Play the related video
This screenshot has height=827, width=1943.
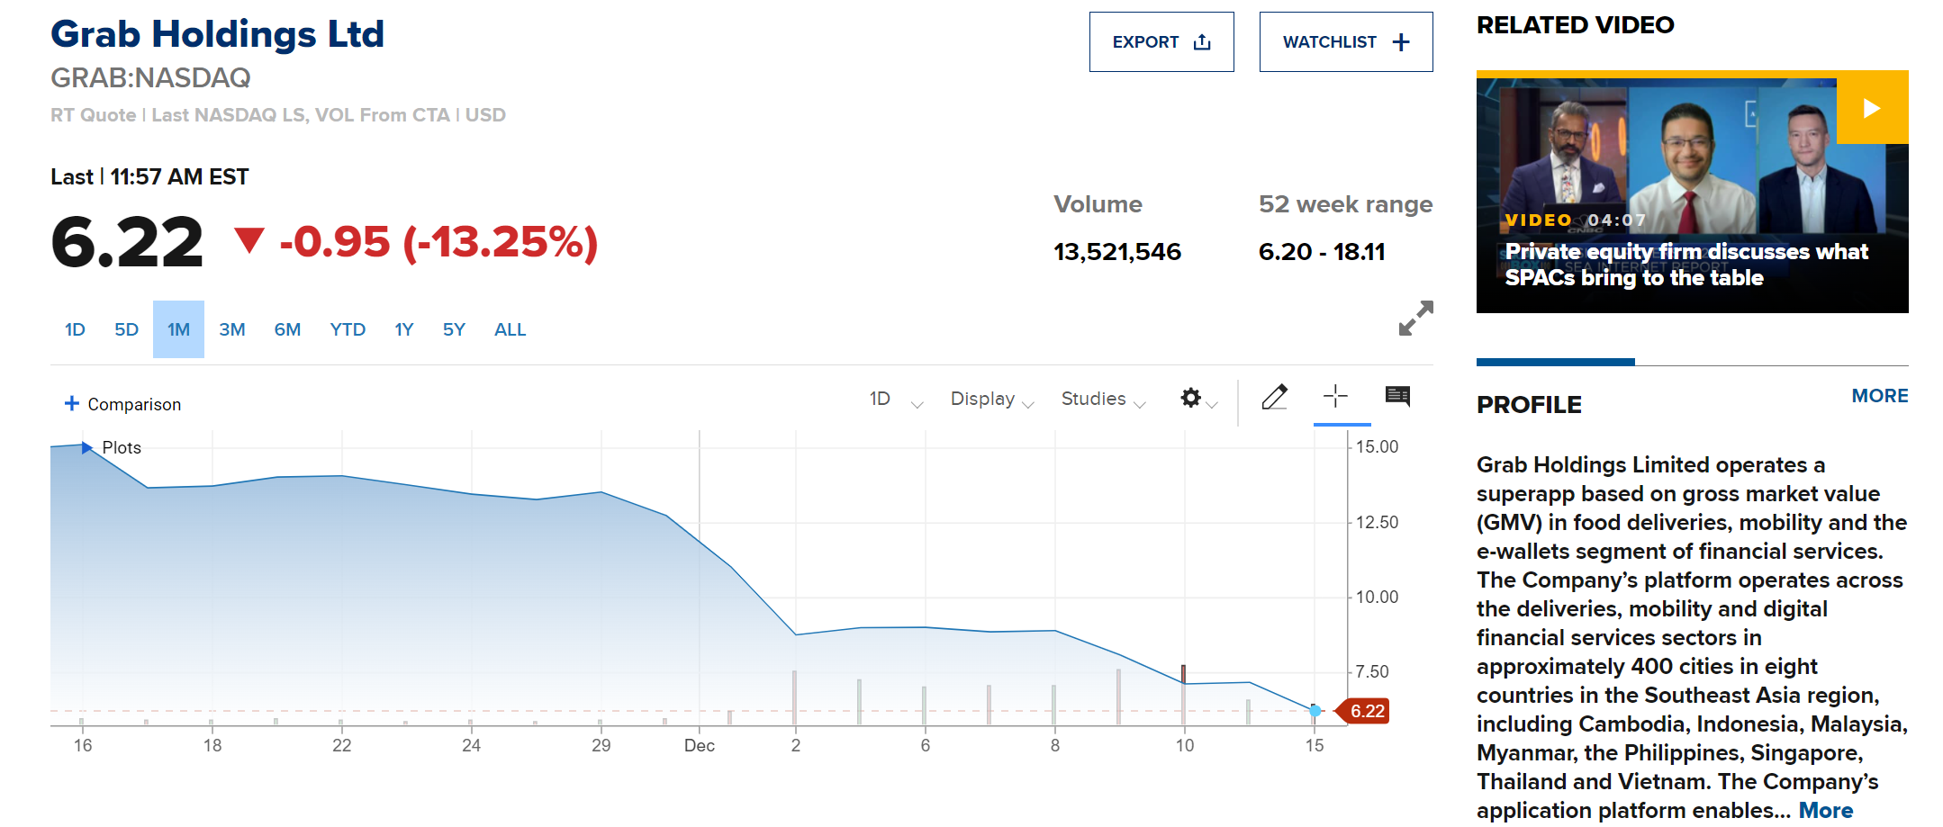1872,108
